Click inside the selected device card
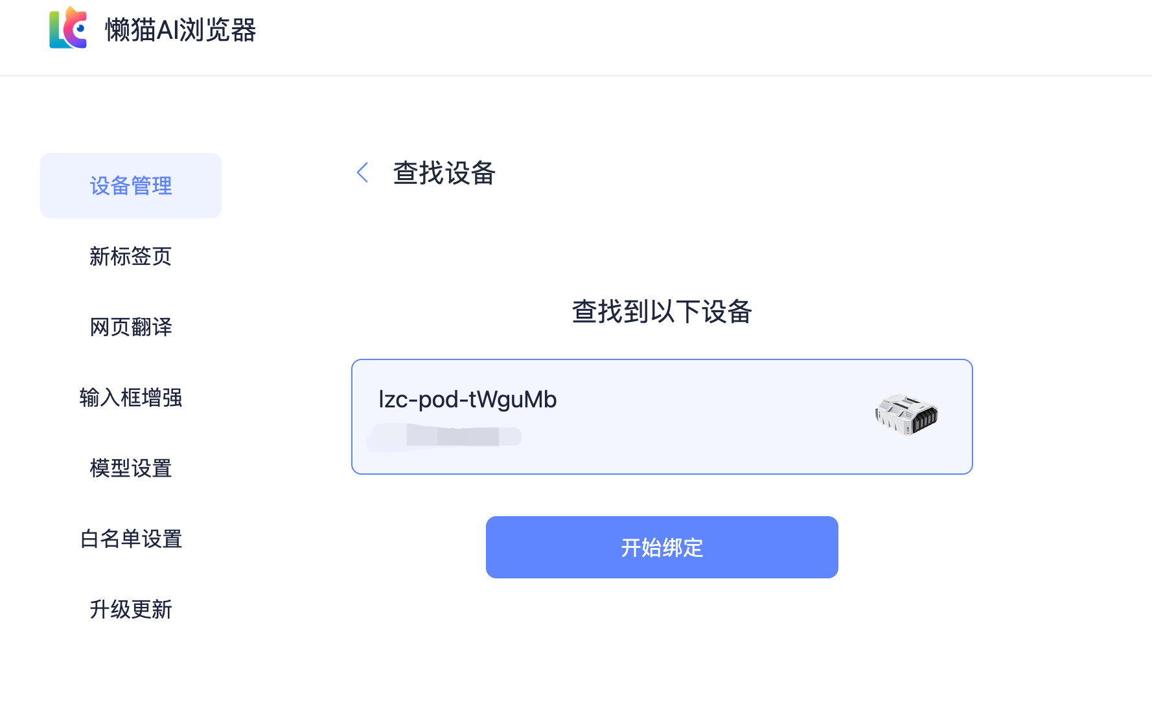This screenshot has height=715, width=1152. [662, 416]
